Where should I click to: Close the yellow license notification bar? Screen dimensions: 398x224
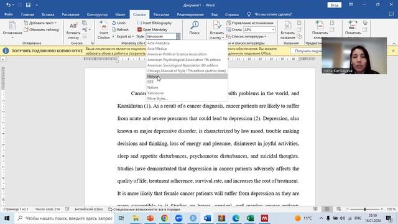[x=393, y=51]
